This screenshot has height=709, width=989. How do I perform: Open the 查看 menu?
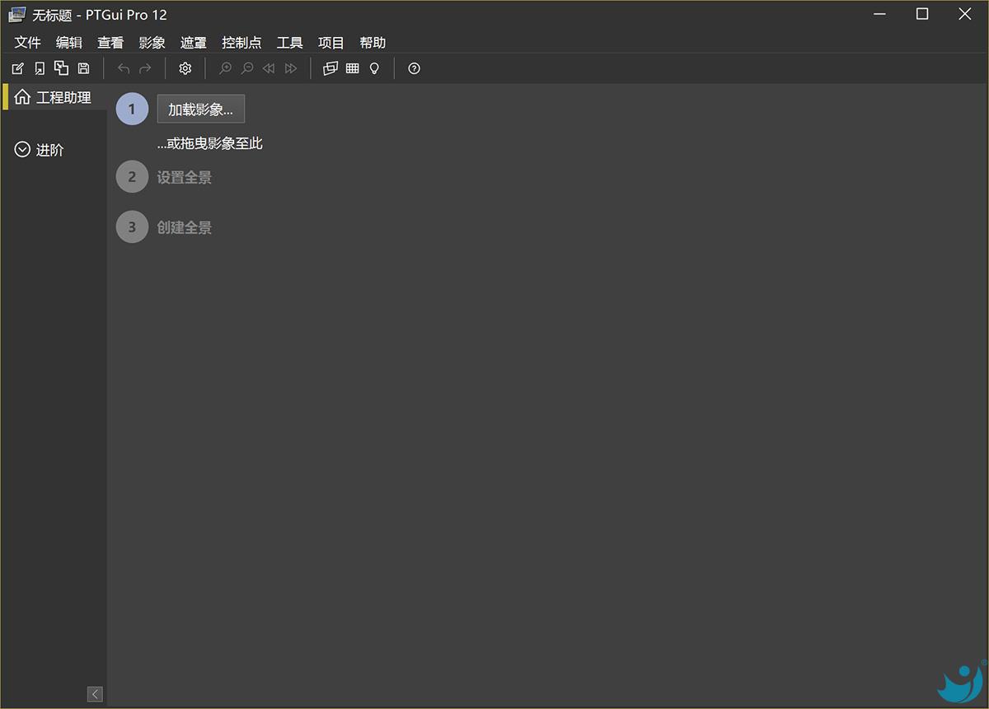tap(110, 43)
